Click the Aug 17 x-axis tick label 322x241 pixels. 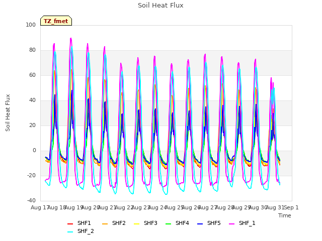[39, 207]
